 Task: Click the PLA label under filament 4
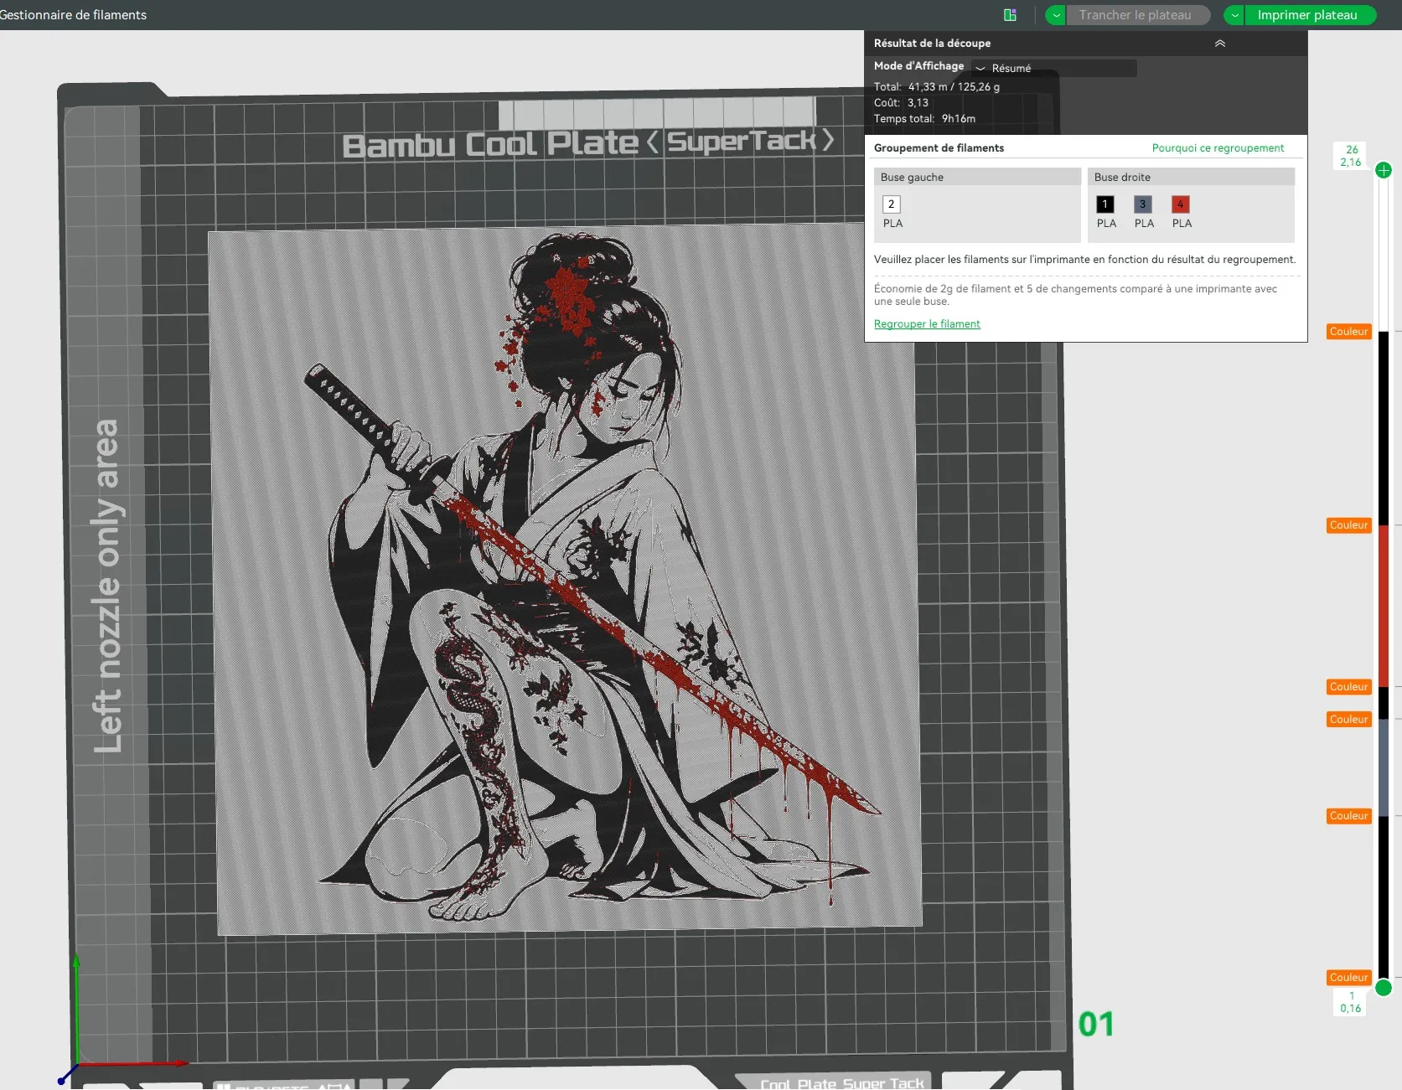pos(1182,224)
